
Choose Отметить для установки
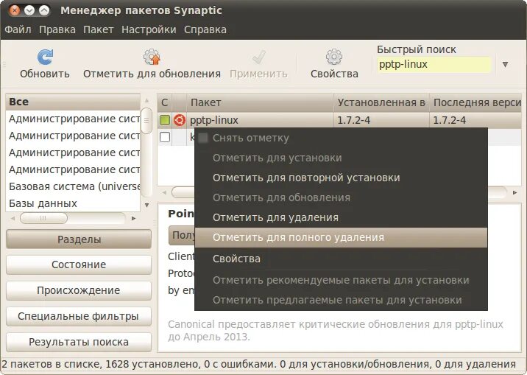[341, 158]
